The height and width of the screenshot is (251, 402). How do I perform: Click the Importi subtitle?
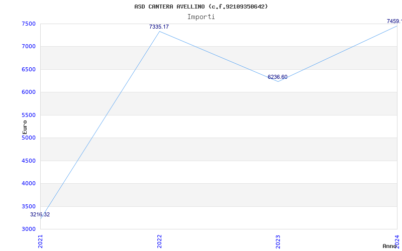click(201, 17)
